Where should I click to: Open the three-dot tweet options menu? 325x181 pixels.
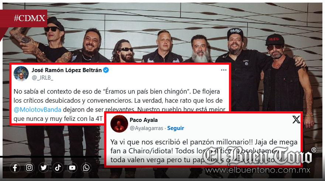coord(224,70)
